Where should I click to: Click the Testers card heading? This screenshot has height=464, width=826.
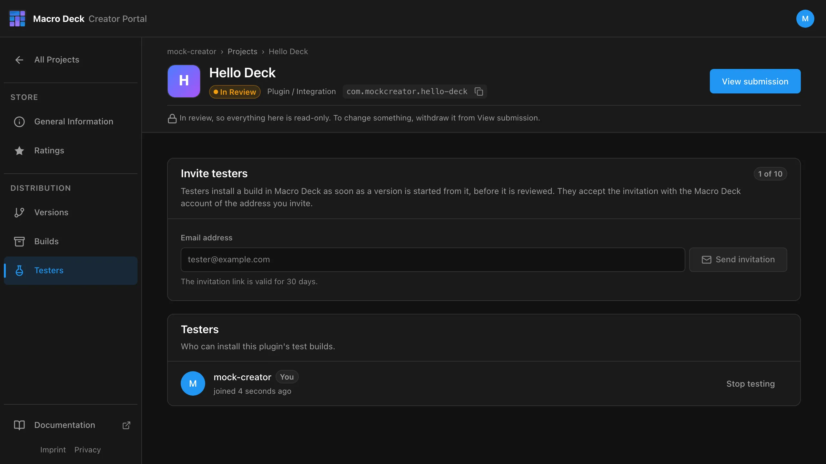[x=199, y=329]
